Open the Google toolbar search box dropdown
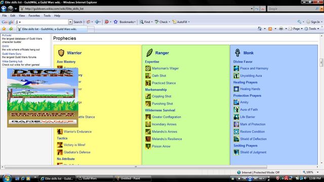 point(70,22)
